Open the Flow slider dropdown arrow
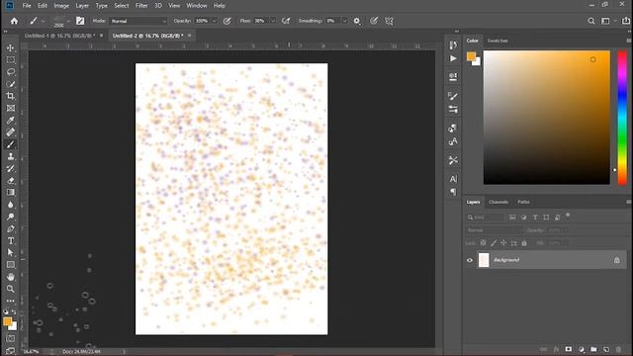The height and width of the screenshot is (356, 633). click(x=273, y=21)
